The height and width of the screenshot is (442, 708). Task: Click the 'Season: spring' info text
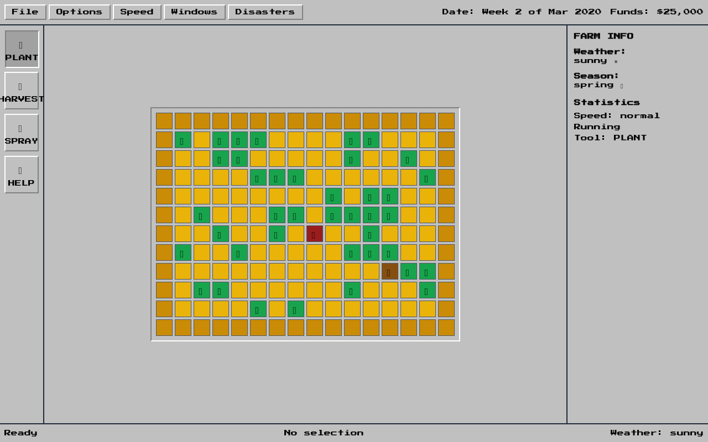point(596,81)
